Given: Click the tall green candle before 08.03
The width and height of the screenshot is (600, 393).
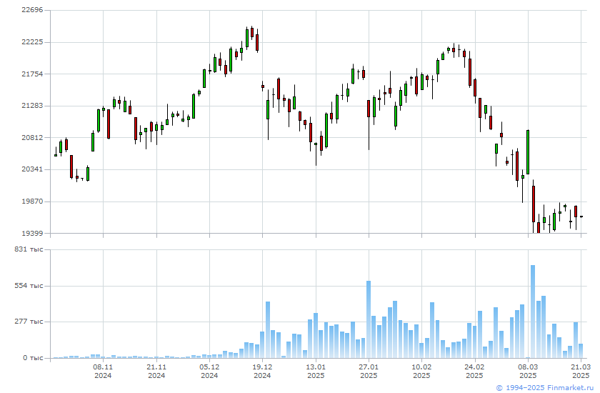Looking at the screenshot, I should [x=528, y=152].
